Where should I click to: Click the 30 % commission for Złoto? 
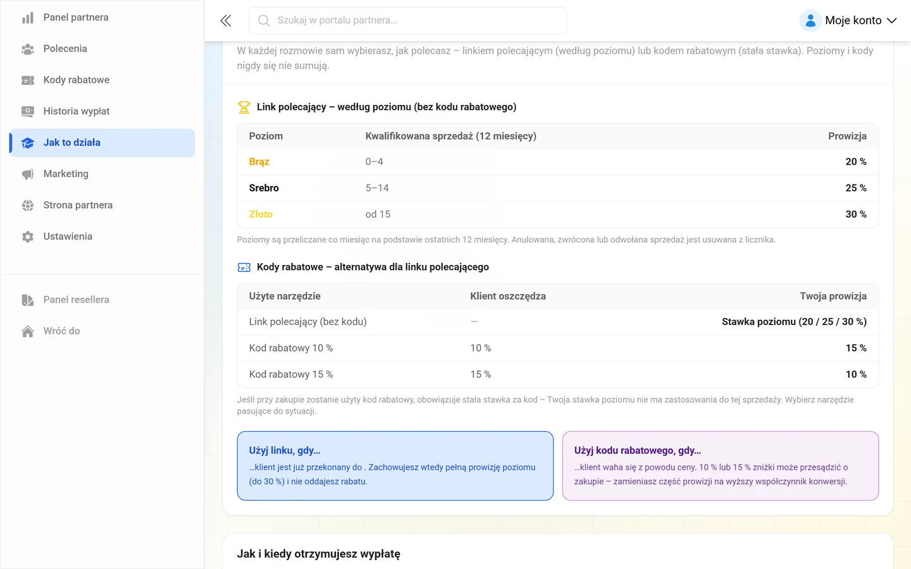(x=856, y=214)
